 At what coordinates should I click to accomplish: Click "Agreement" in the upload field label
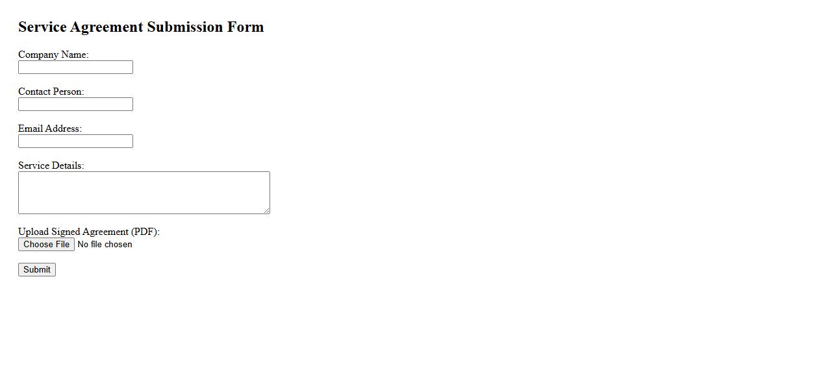(105, 232)
